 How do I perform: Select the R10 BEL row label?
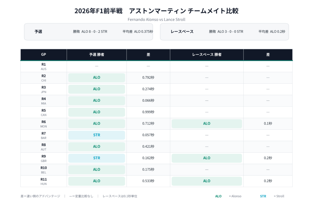pos(43,170)
